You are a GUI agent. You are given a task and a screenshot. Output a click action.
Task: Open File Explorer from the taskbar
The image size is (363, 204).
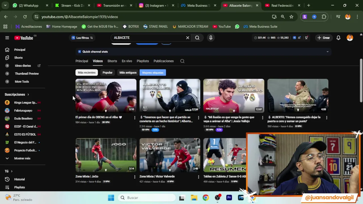pyautogui.click(x=194, y=197)
